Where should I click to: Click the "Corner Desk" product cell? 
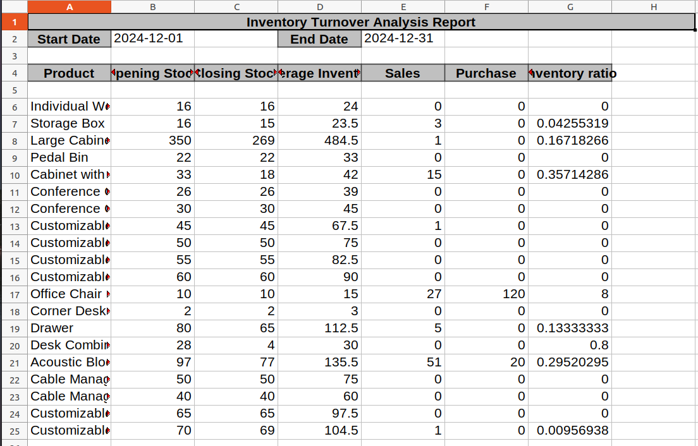pos(70,311)
